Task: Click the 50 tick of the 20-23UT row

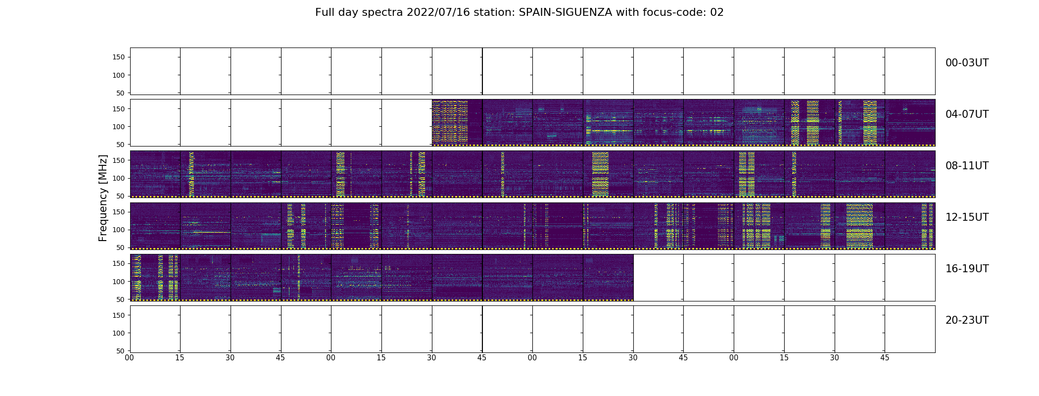Action: click(x=121, y=351)
